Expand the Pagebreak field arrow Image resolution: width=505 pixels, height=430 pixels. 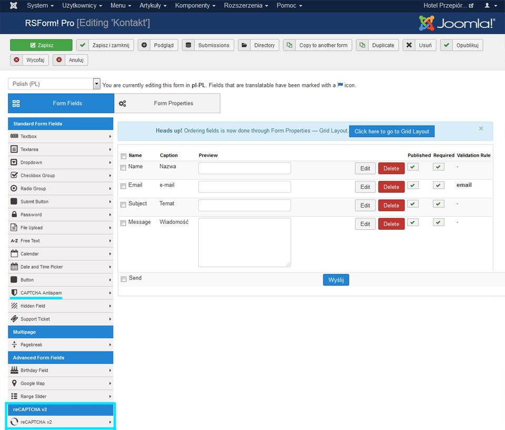110,345
